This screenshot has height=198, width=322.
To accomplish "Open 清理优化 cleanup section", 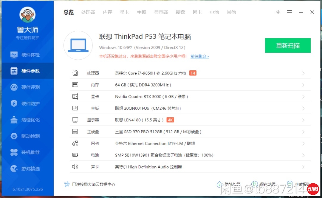I will pyautogui.click(x=27, y=120).
